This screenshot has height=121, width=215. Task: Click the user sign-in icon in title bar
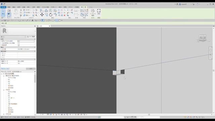pos(180,4)
